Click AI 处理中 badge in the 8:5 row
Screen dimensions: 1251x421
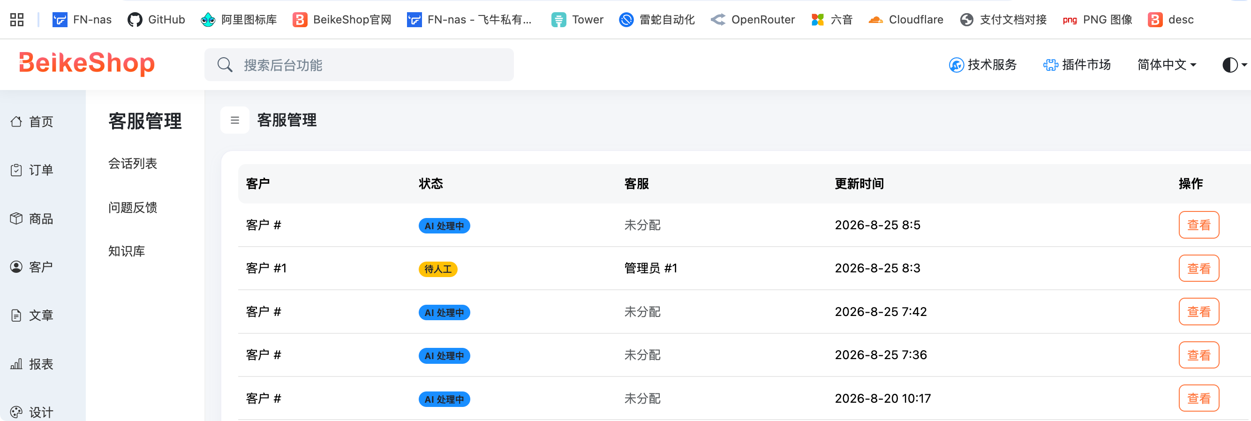445,226
